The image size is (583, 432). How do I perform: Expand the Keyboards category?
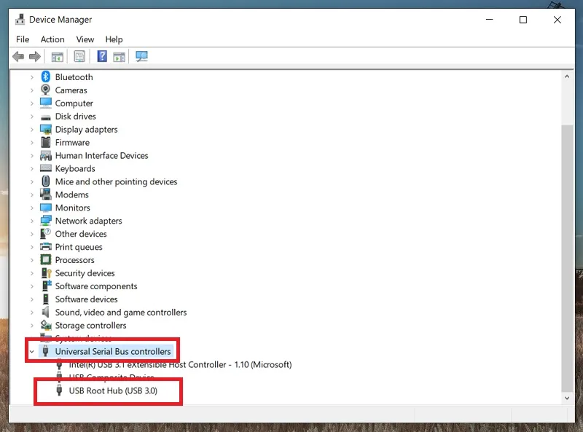(x=32, y=169)
